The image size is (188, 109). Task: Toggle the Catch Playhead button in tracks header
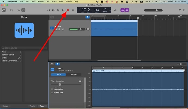(x=87, y=17)
